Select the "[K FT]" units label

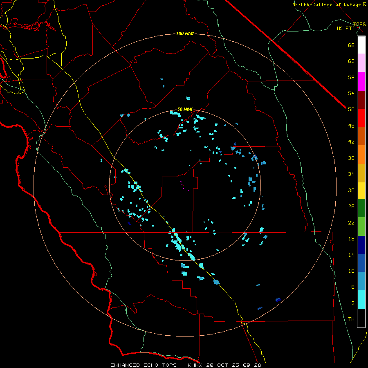point(346,29)
